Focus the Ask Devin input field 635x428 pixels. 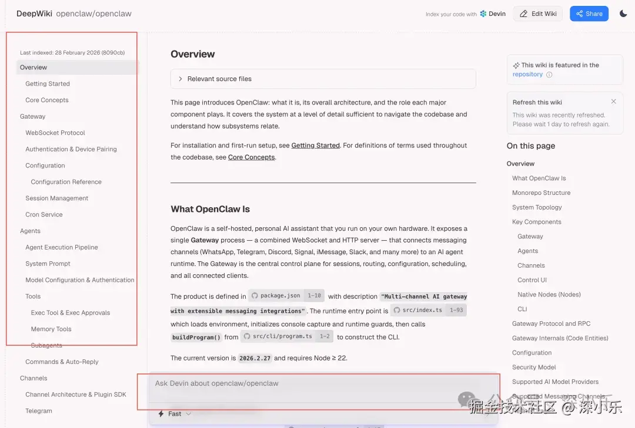[x=323, y=383]
